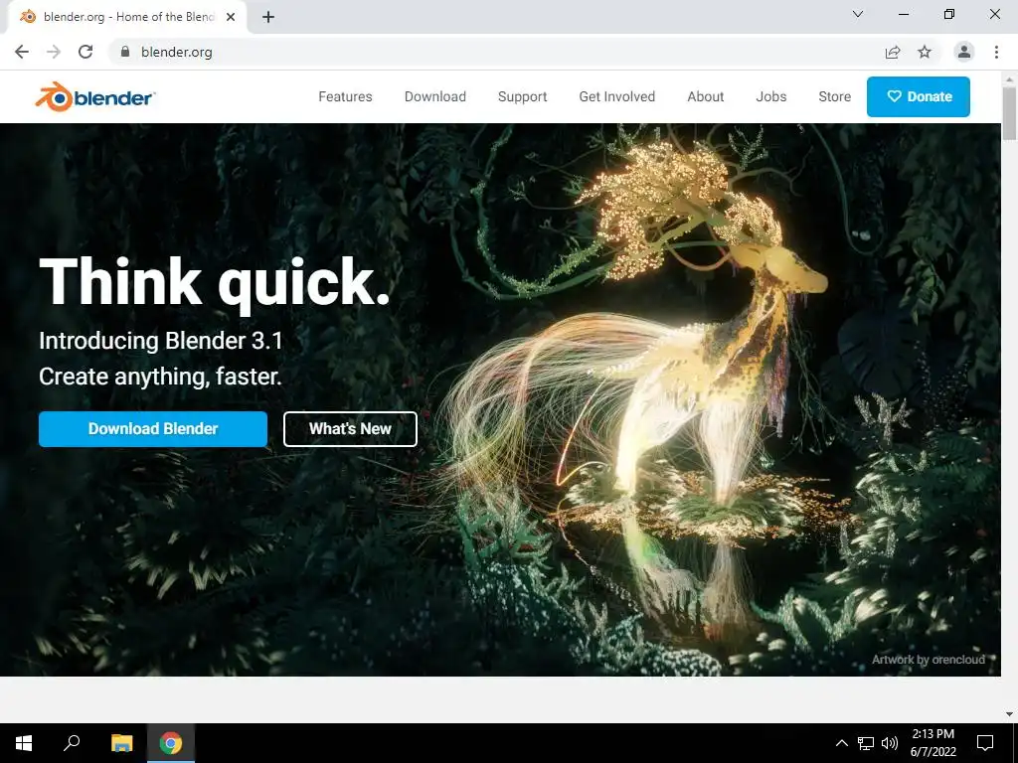Click the What's New button
This screenshot has width=1018, height=763.
tap(350, 429)
